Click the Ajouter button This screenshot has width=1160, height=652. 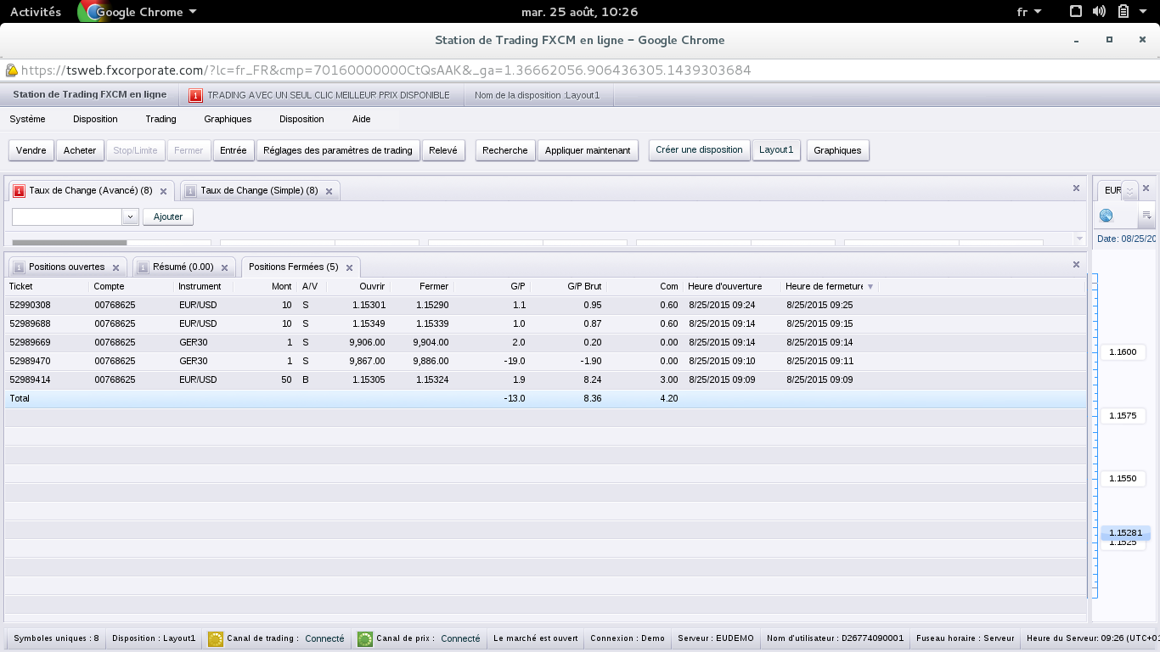pos(168,216)
